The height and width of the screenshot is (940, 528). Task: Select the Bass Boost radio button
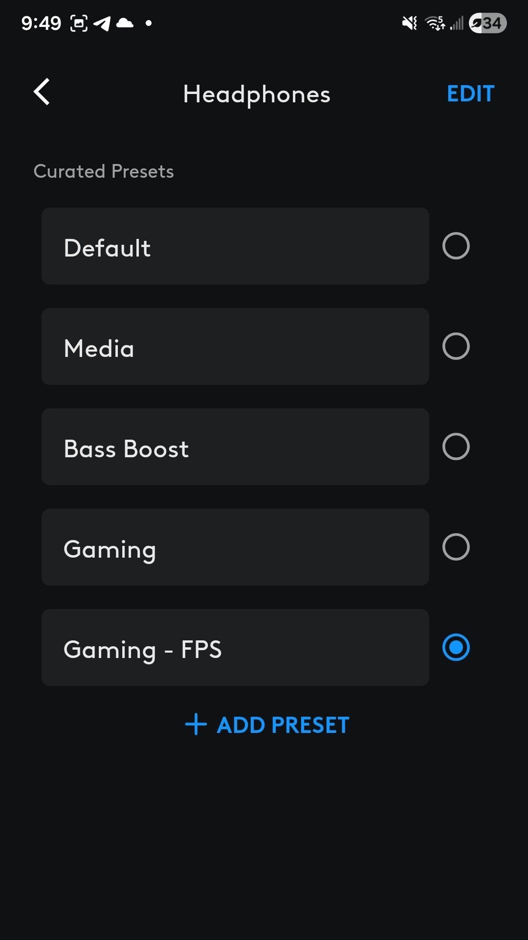456,446
